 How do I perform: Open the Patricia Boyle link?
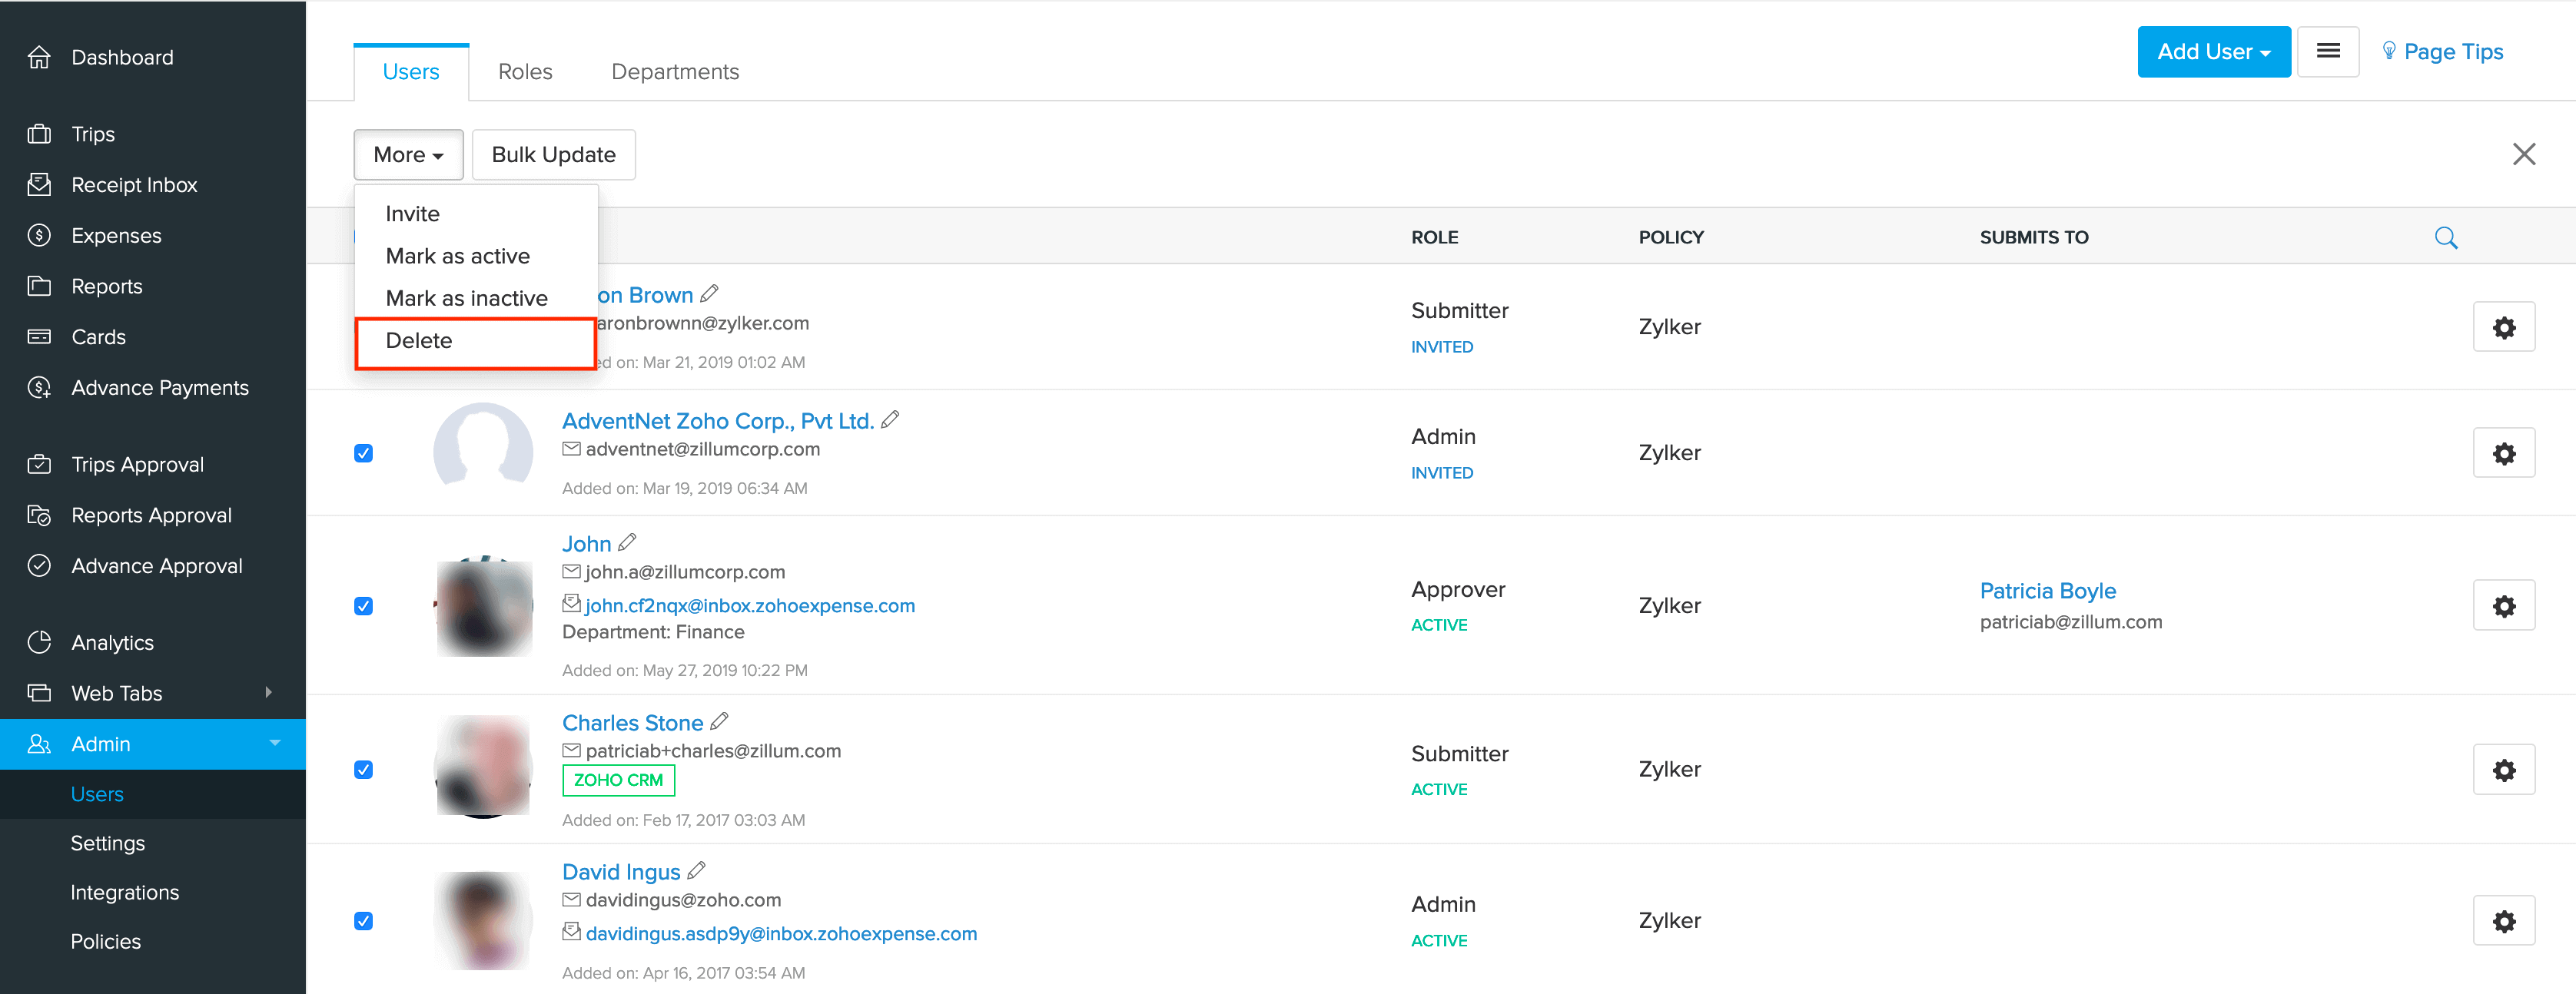coord(2047,591)
